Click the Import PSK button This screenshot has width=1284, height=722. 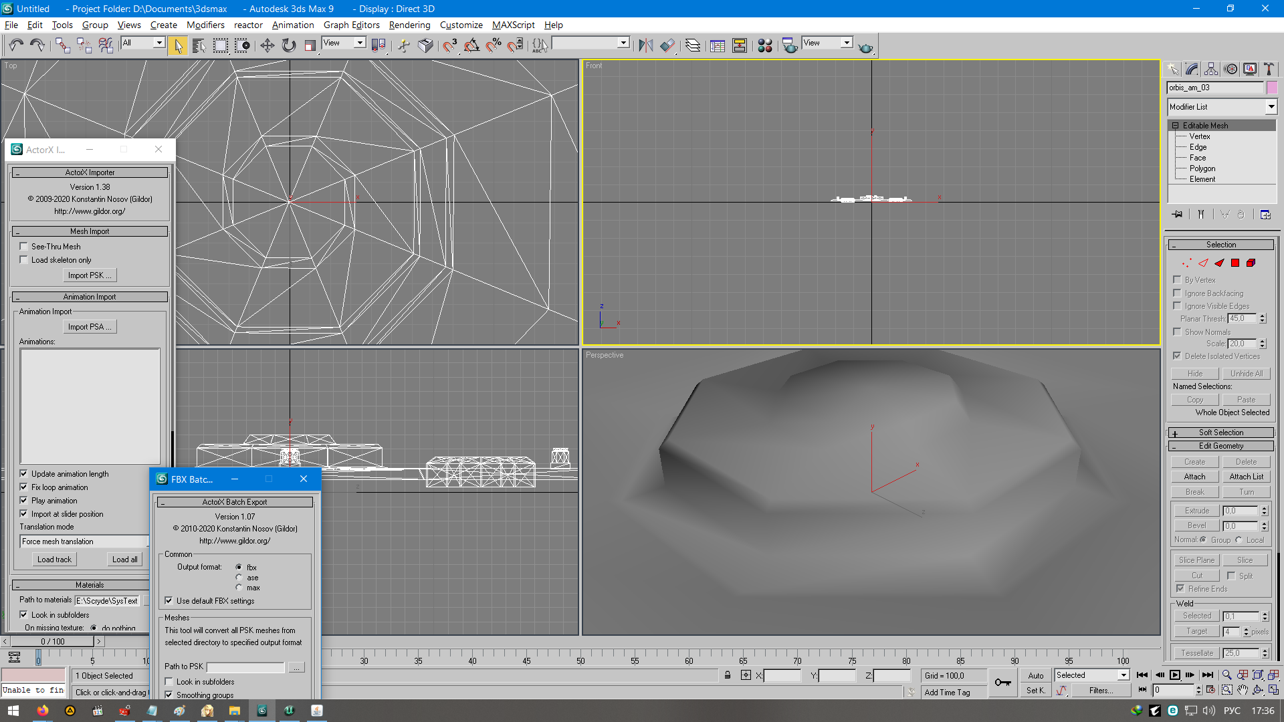tap(90, 275)
